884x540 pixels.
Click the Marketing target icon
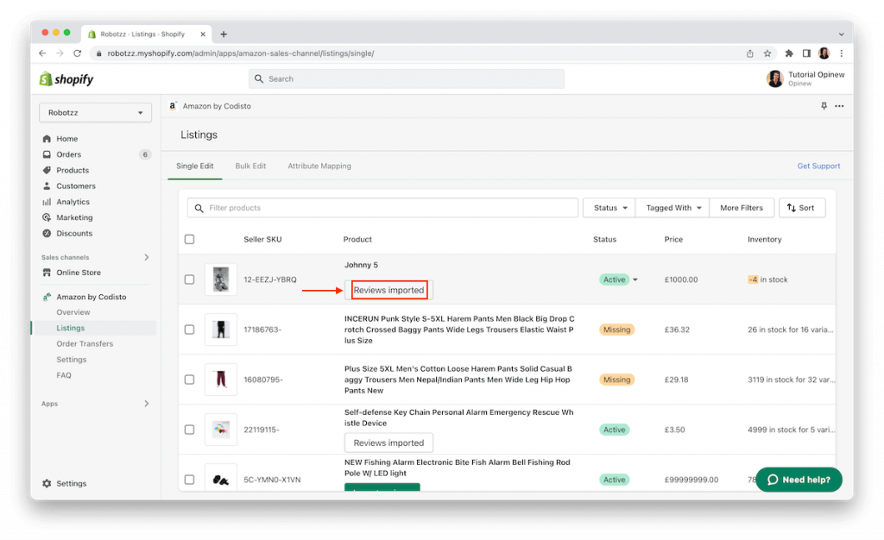tap(47, 217)
